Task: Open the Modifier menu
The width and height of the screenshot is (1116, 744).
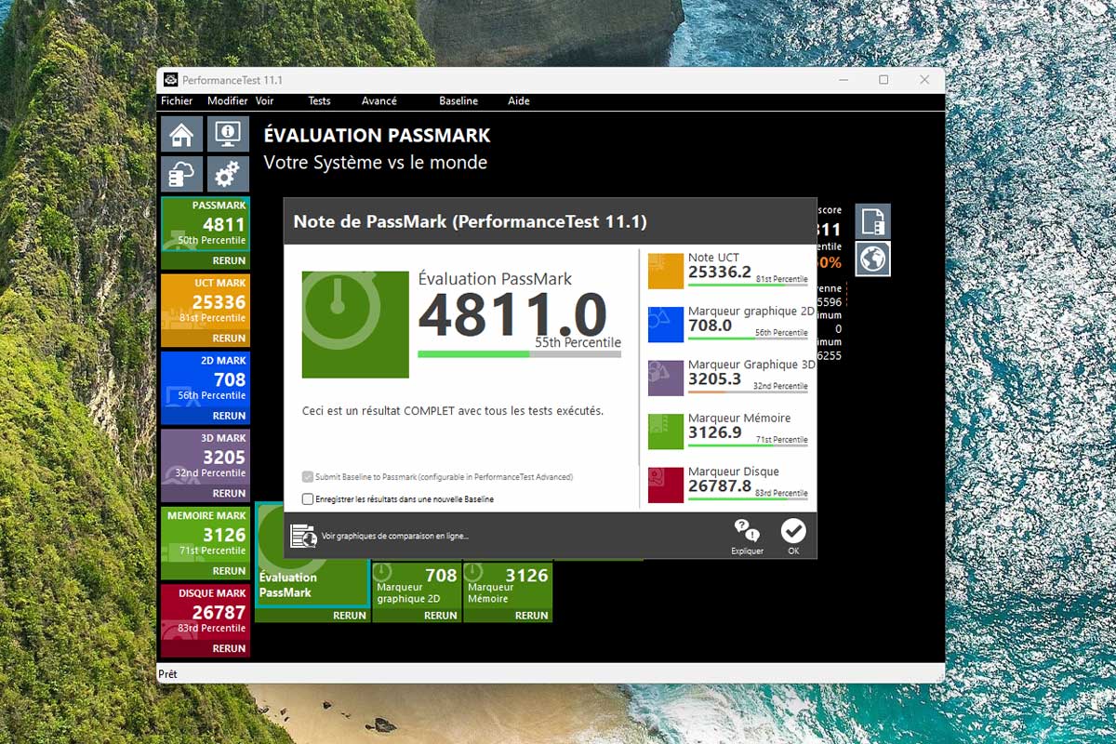Action: click(x=228, y=101)
